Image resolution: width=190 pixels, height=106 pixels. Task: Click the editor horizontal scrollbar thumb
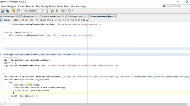(x=103, y=104)
